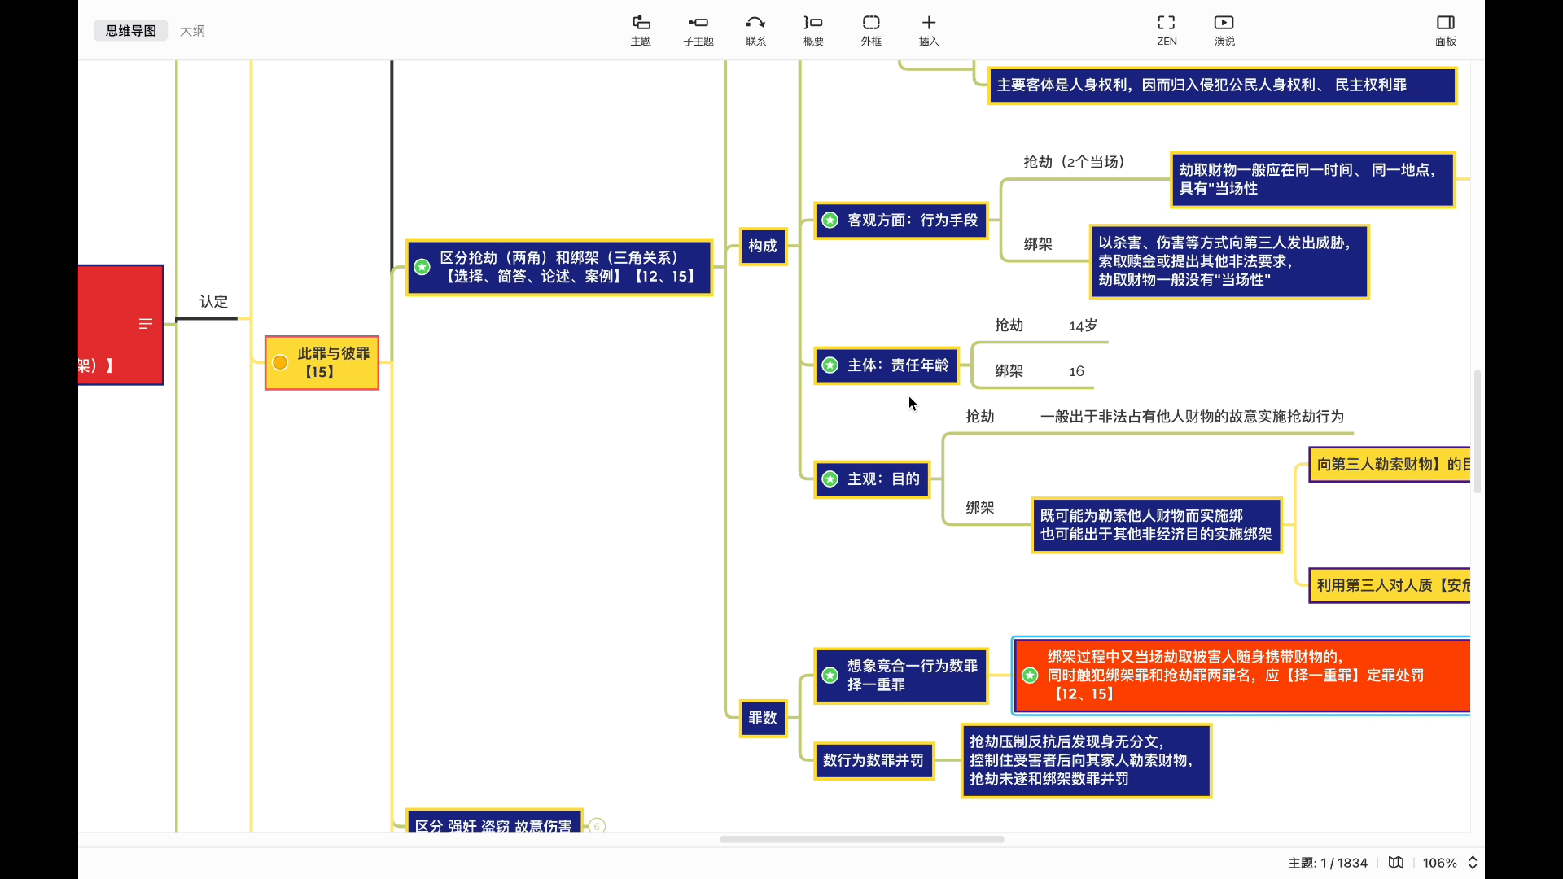Click the 概要 (Summary) toolbar icon
Screen dimensions: 1563x879
(813, 30)
